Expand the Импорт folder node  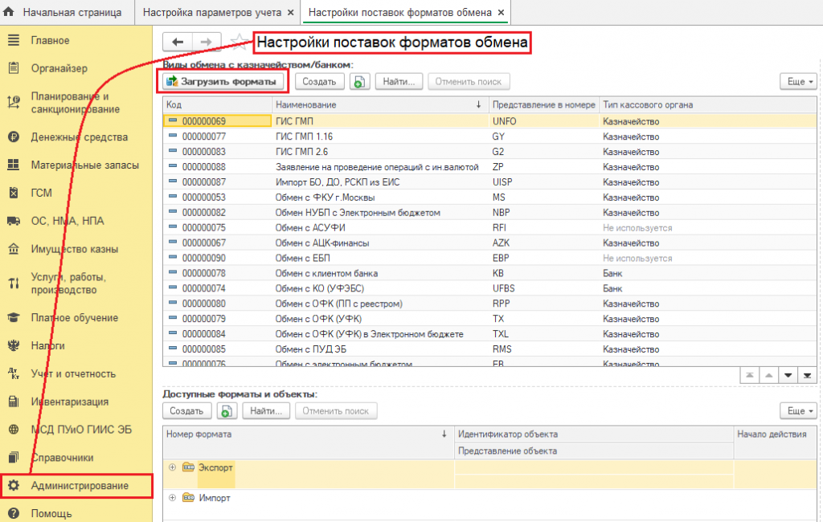pos(172,498)
